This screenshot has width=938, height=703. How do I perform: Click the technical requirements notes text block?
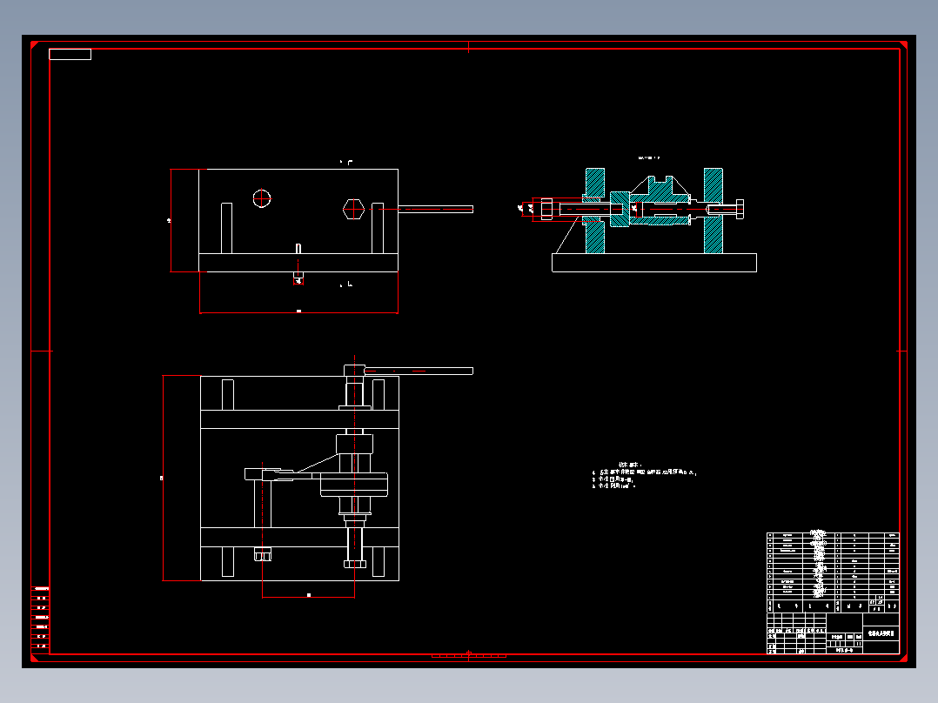click(x=644, y=476)
